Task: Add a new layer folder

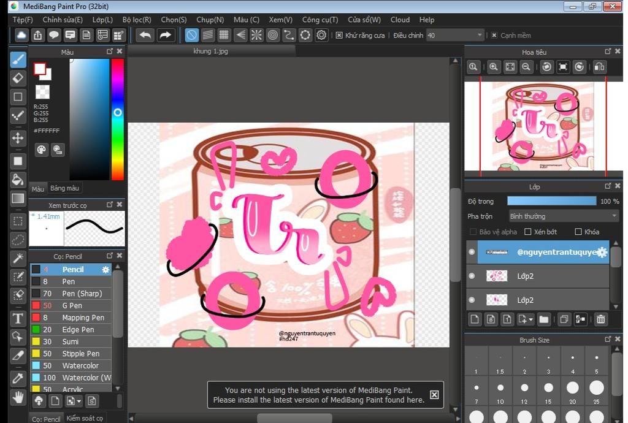Action: (x=543, y=319)
